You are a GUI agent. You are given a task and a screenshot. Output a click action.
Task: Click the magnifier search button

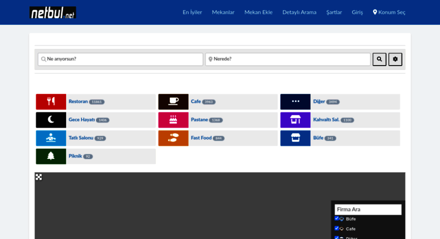click(379, 59)
